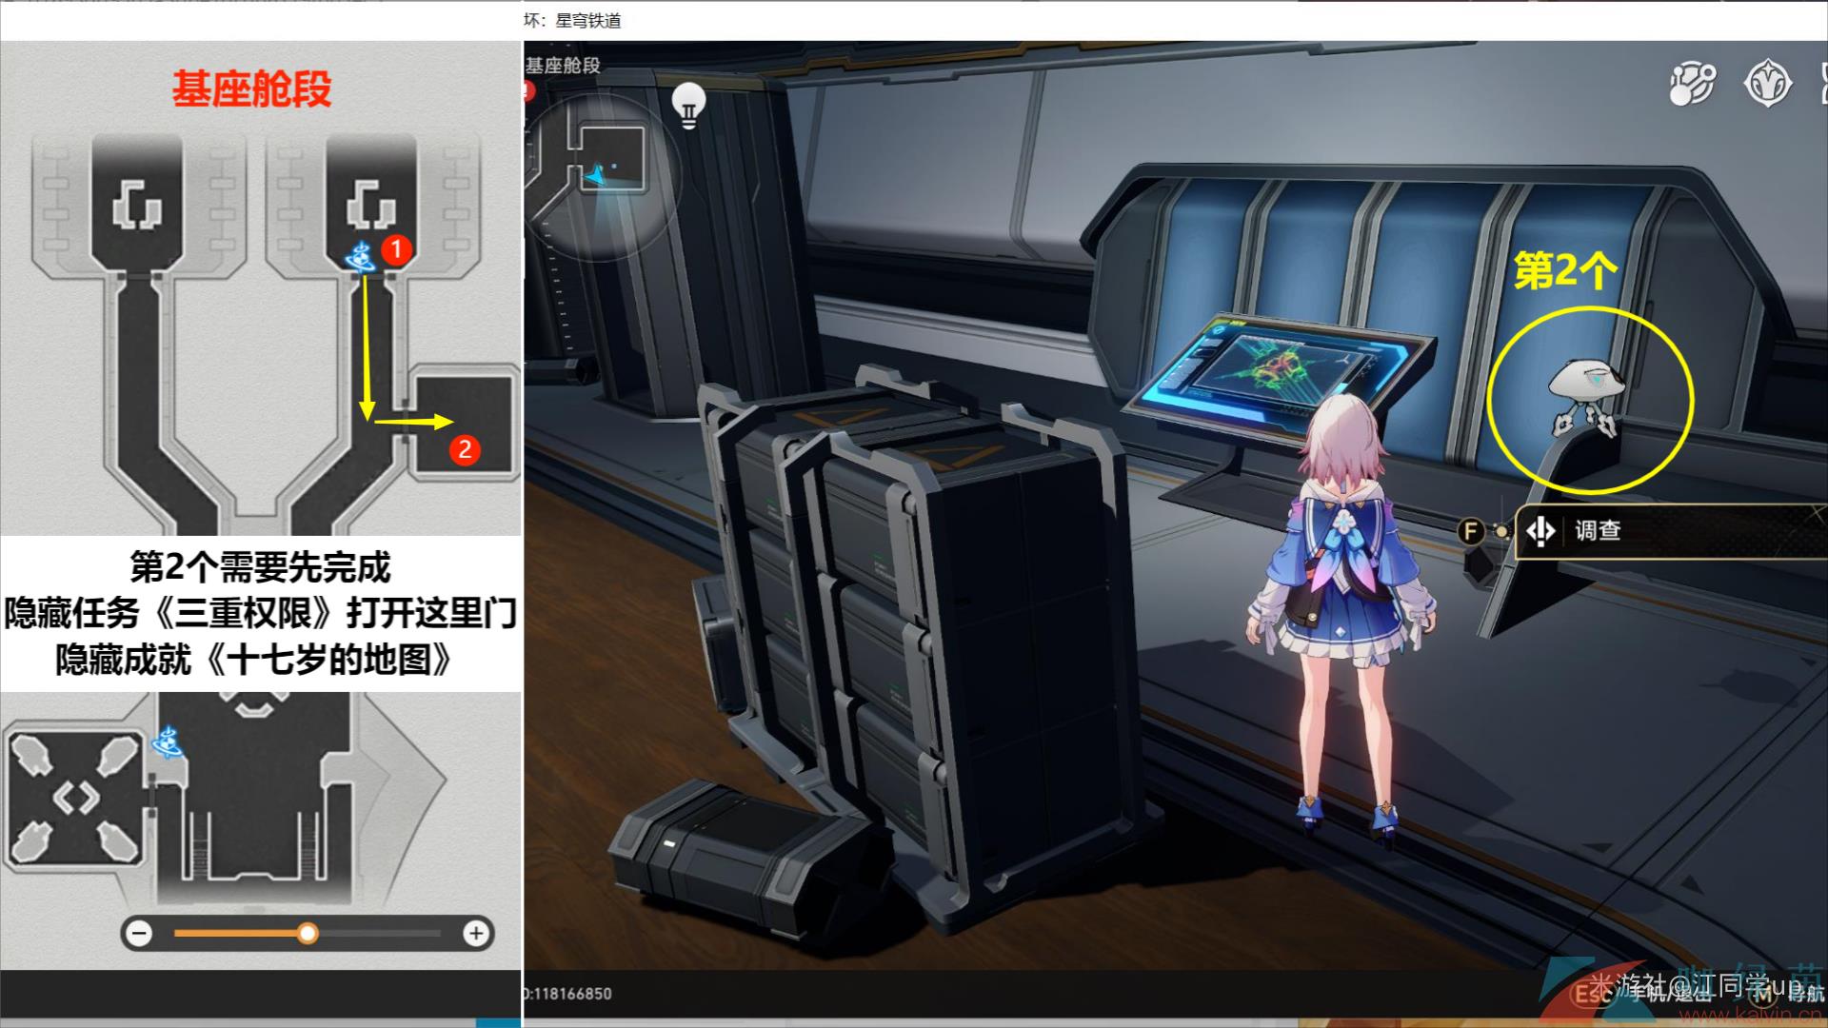The width and height of the screenshot is (1828, 1028).
Task: Click the interaction arrows icon left of 调查
Action: click(x=1541, y=531)
